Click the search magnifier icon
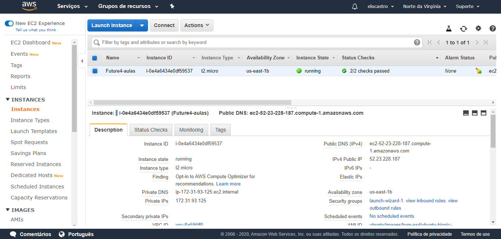 97,43
